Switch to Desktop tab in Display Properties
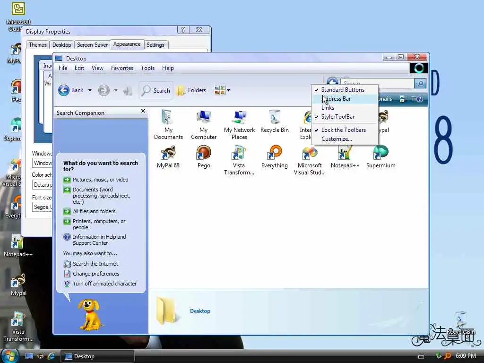Viewport: 484px width, 363px height. pos(62,45)
